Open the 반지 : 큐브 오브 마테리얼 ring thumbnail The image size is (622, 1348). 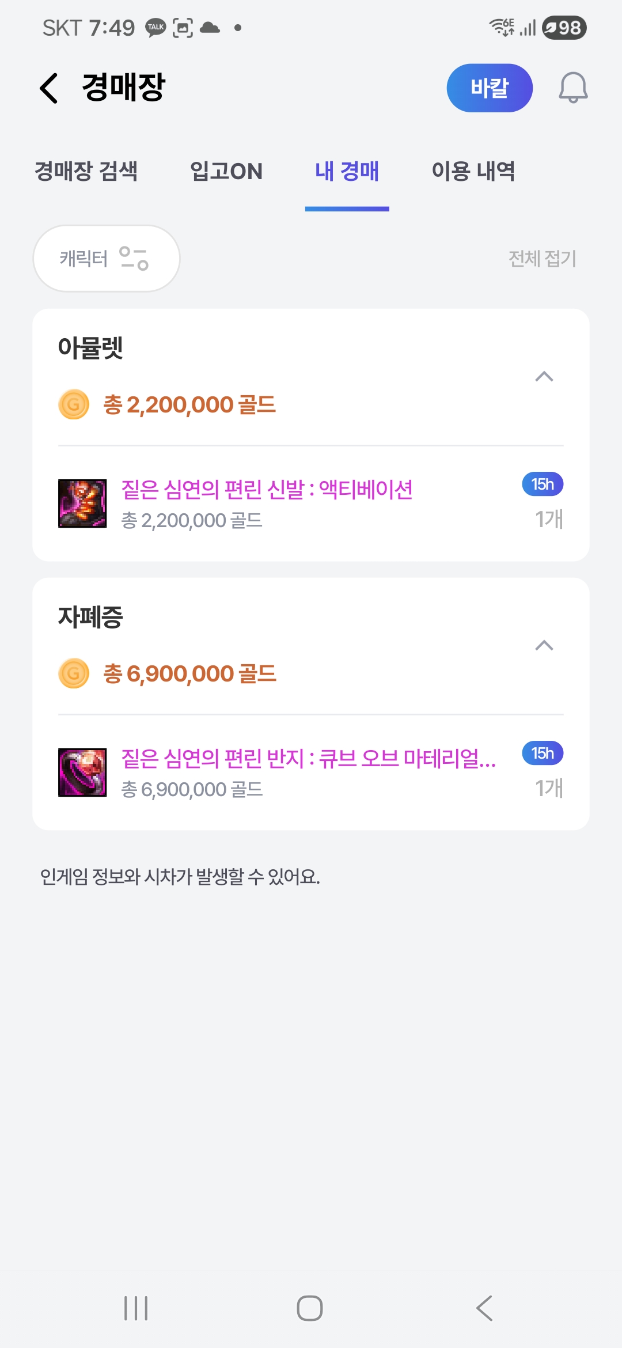click(82, 773)
